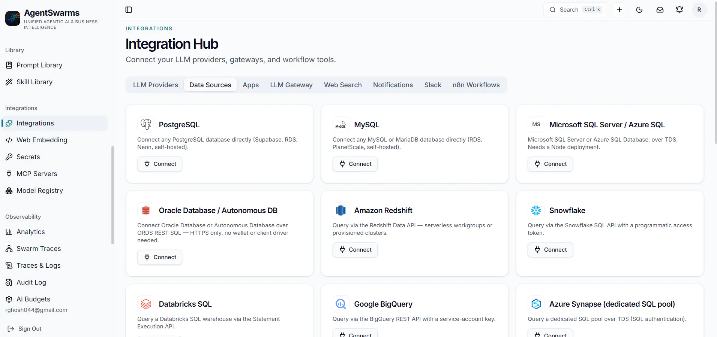
Task: Connect Microsoft SQL Server / Azure SQL
Action: pyautogui.click(x=550, y=164)
